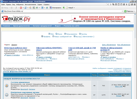Switch to next tab with right chevron
The height and width of the screenshot is (99, 137).
tap(111, 4)
